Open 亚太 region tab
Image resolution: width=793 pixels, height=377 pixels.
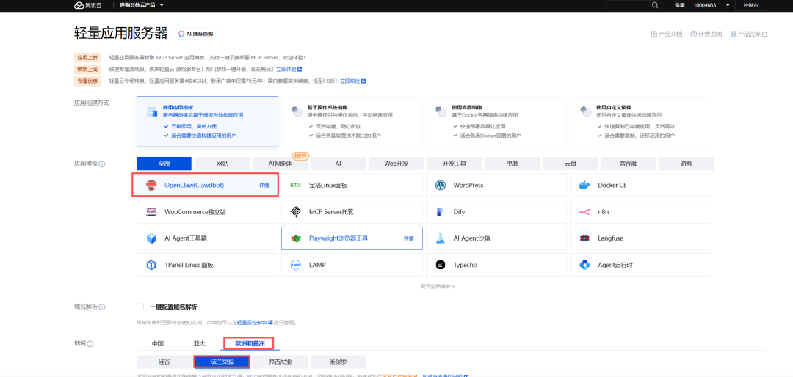coord(200,344)
